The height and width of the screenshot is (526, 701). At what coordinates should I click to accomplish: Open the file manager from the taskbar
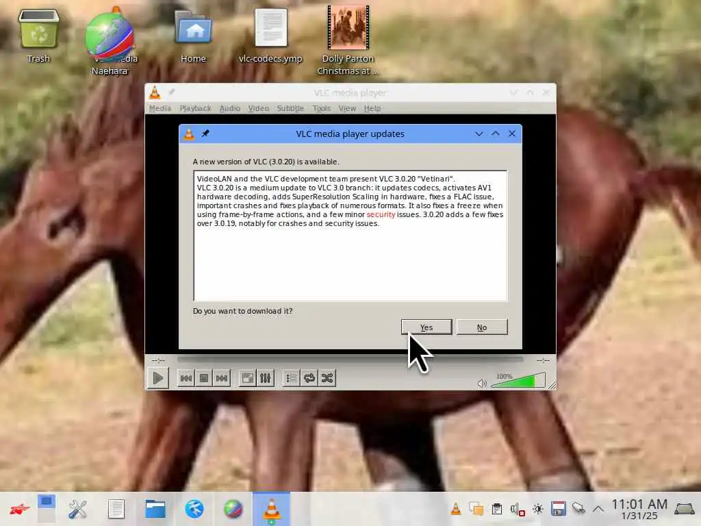(x=155, y=509)
